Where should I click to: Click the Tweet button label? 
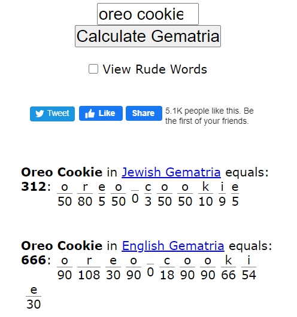point(58,113)
